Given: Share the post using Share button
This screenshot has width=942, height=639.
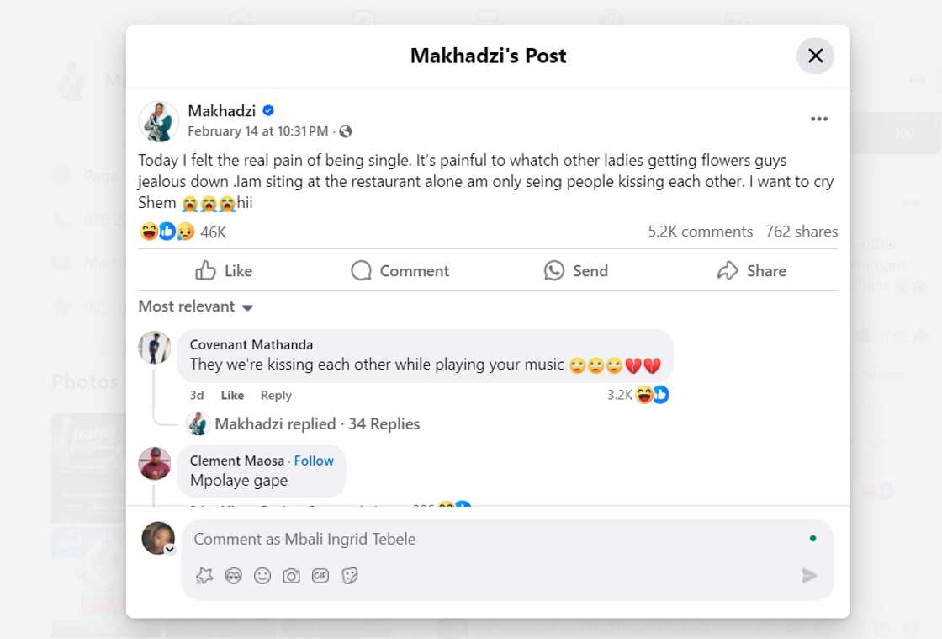Looking at the screenshot, I should point(752,270).
